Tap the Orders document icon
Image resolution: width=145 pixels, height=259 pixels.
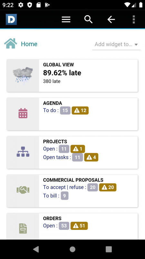click(23, 229)
